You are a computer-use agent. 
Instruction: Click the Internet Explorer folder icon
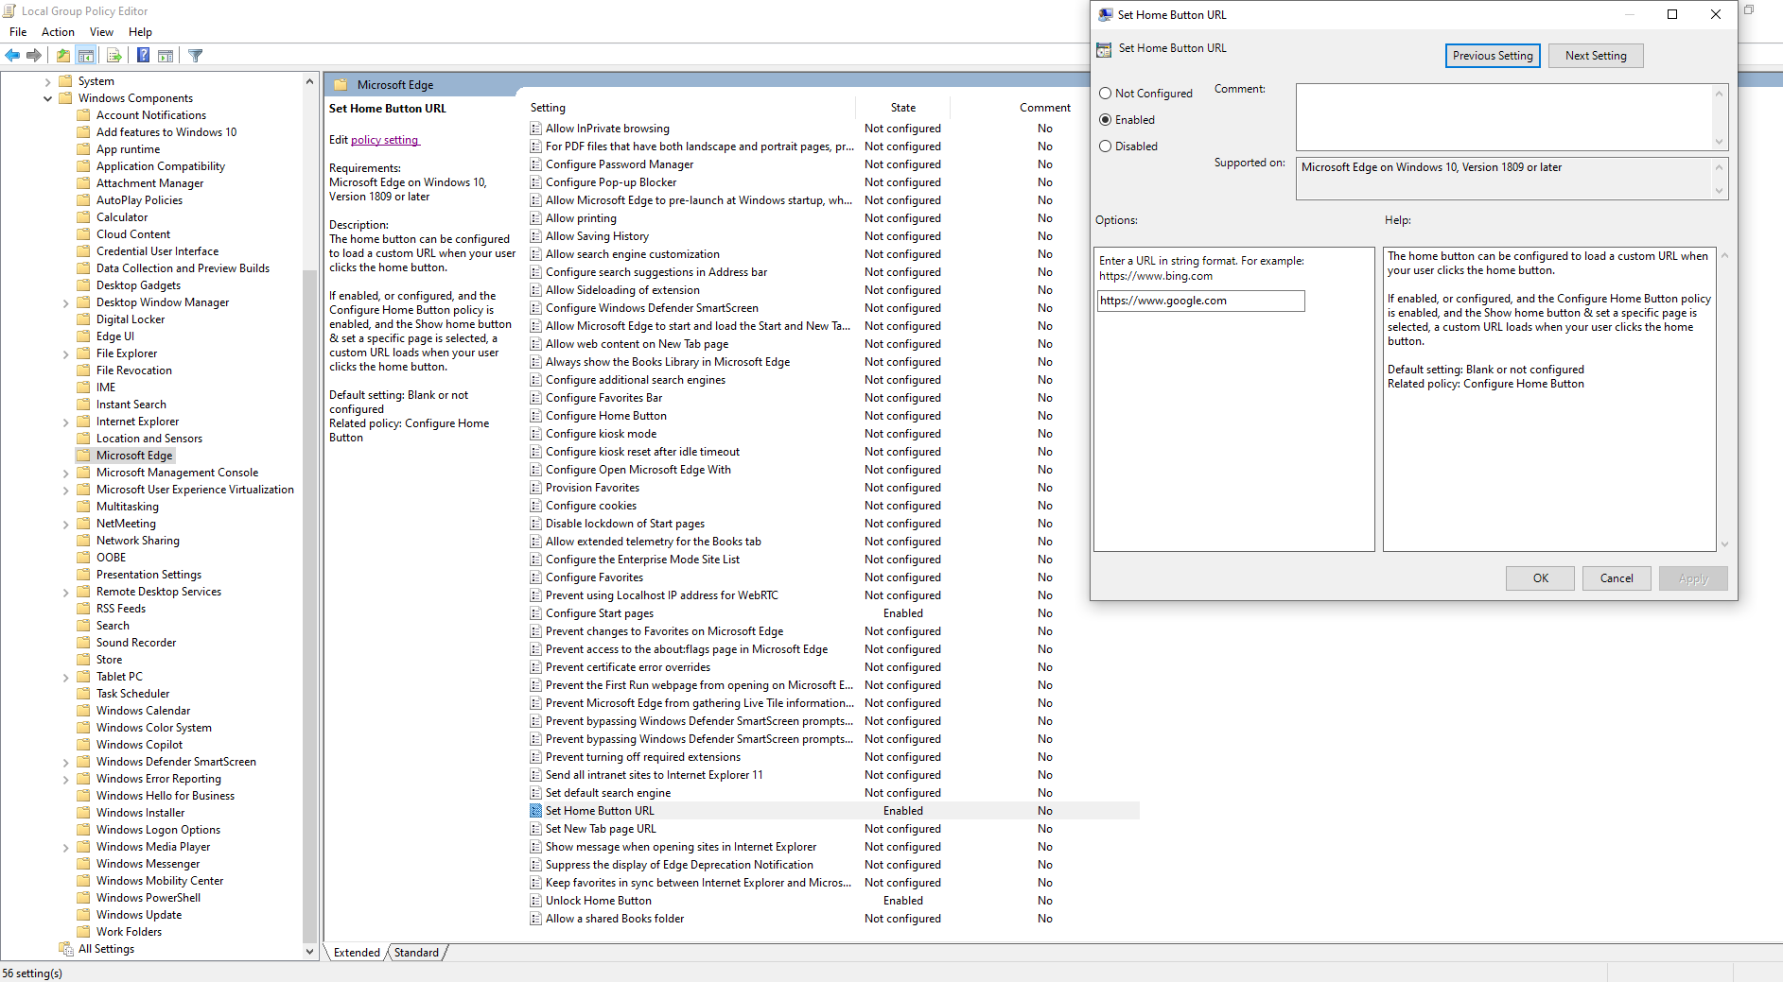pyautogui.click(x=84, y=422)
